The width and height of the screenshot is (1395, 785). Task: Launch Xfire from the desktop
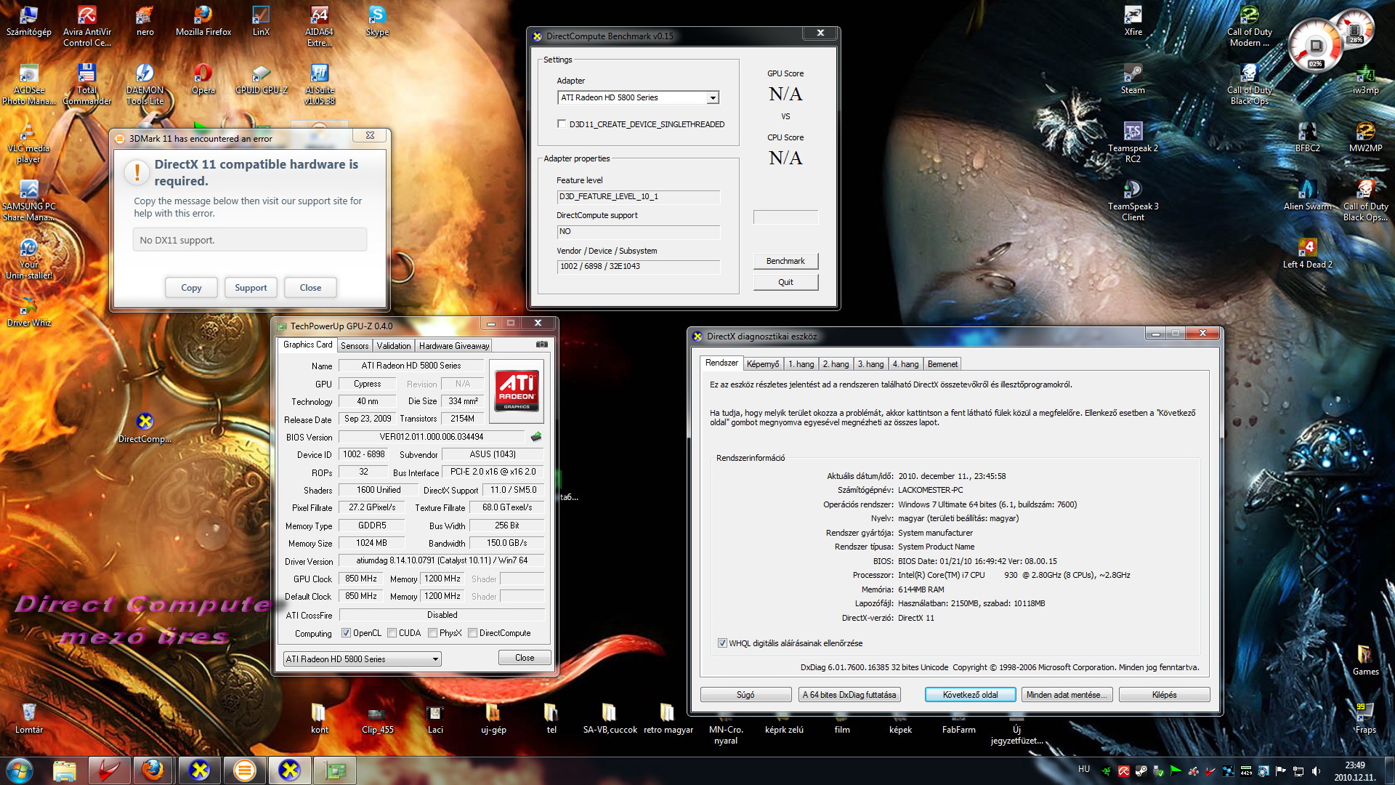(x=1133, y=20)
